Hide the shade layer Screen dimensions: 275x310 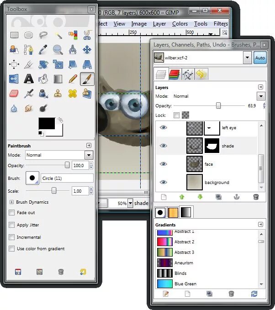[x=163, y=146]
